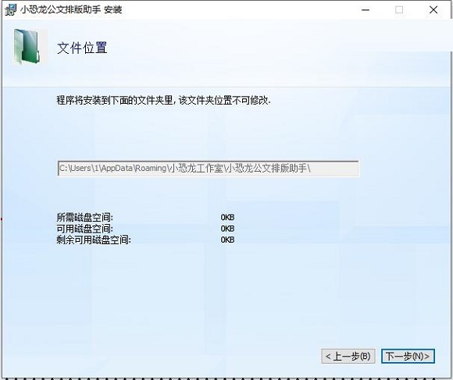The image size is (453, 380).
Task: Click the green folder icon
Action: (27, 46)
